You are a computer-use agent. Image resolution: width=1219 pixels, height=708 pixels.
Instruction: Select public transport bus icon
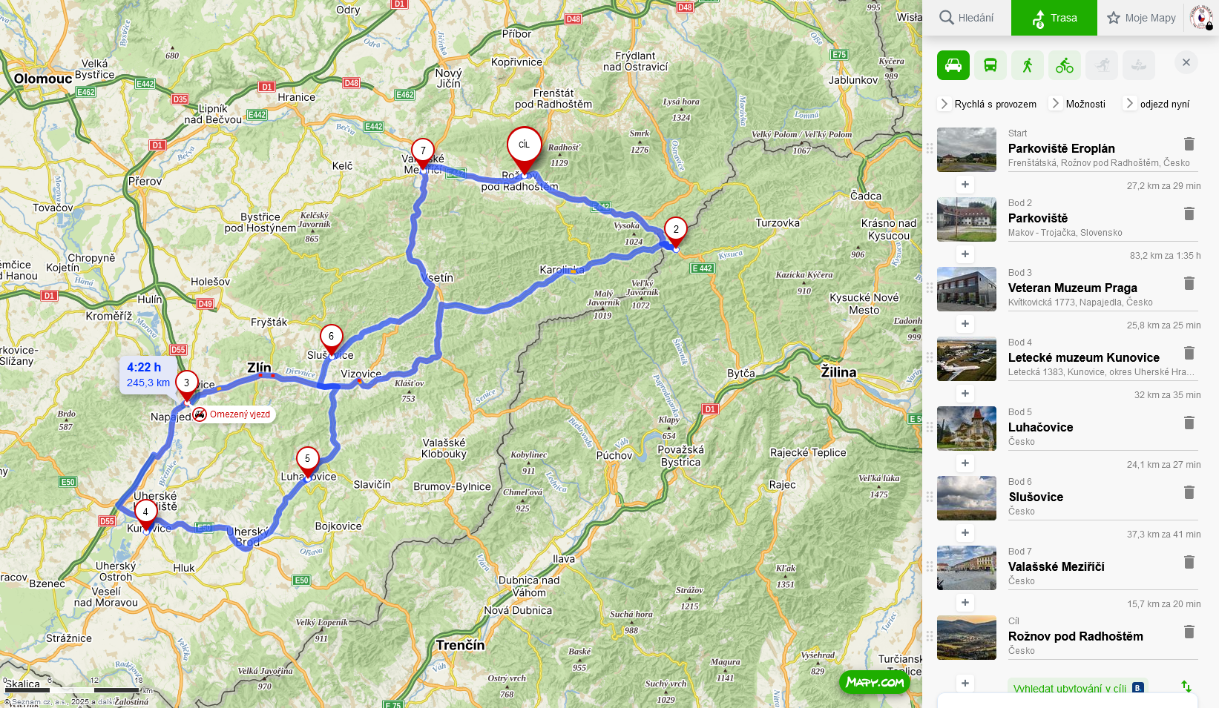pyautogui.click(x=990, y=65)
